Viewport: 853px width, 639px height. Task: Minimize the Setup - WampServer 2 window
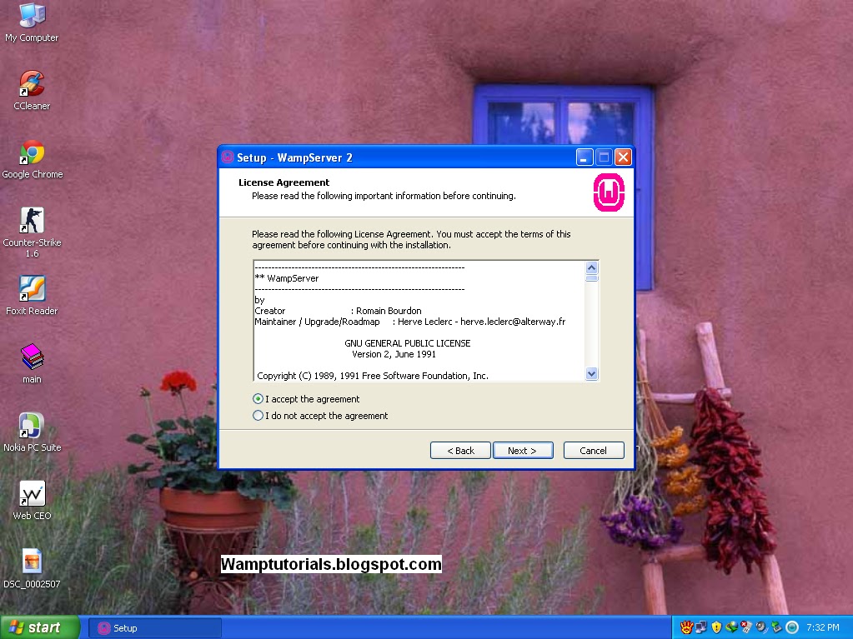[585, 157]
